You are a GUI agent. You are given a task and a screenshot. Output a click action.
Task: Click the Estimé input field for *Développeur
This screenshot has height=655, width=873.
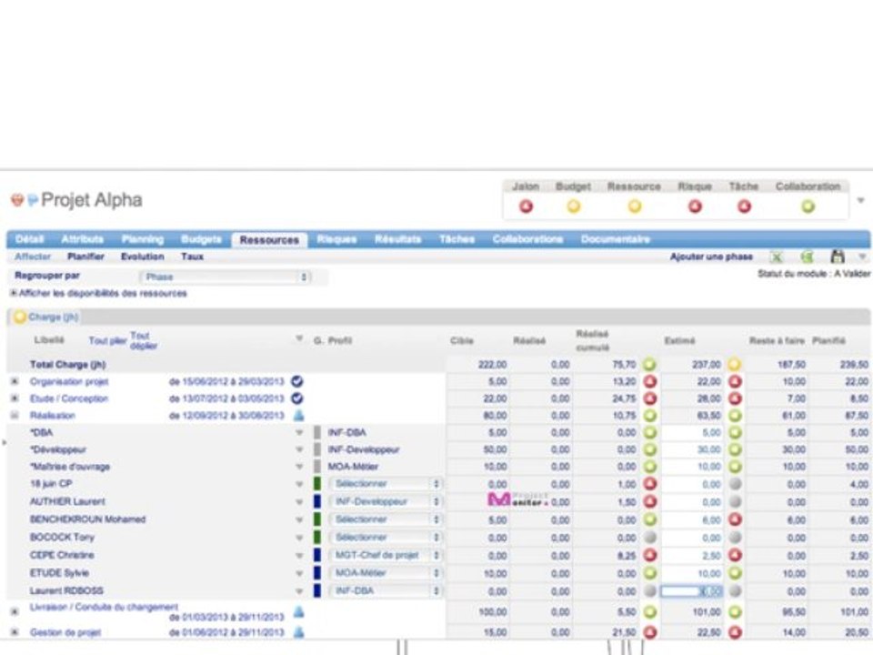click(692, 449)
